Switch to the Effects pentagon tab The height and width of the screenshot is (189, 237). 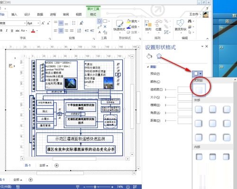pyautogui.click(x=159, y=56)
